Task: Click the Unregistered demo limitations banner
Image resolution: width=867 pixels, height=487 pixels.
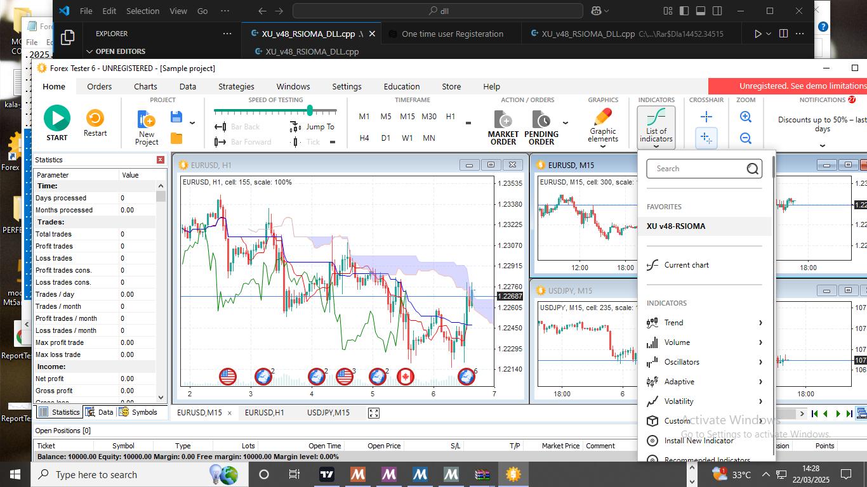Action: point(788,86)
